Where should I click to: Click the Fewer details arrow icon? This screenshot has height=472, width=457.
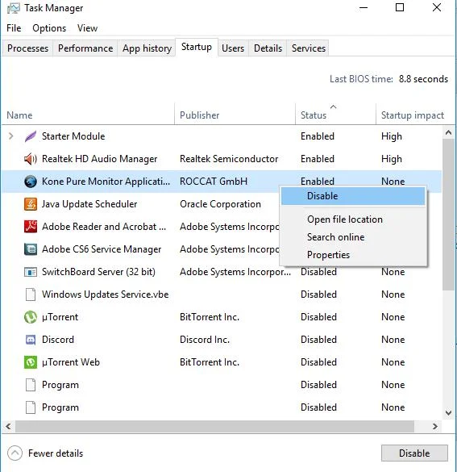click(15, 453)
